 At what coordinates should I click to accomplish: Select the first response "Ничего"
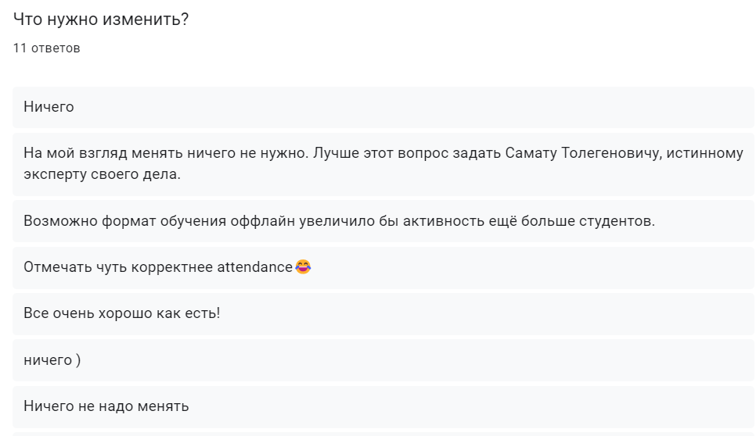coord(383,107)
